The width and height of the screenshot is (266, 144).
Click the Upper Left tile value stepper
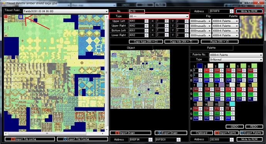146,21
